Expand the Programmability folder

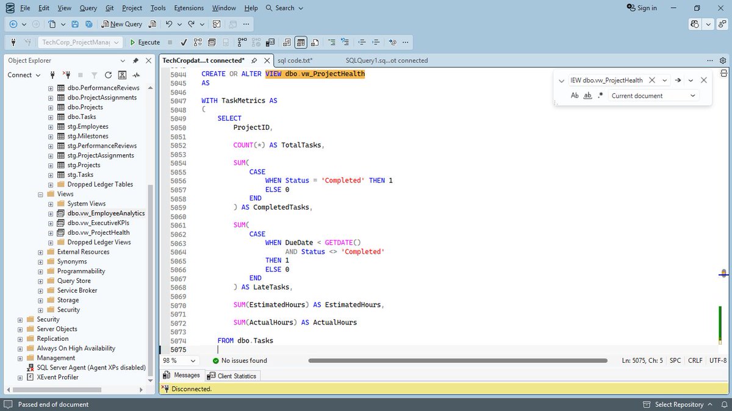41,271
